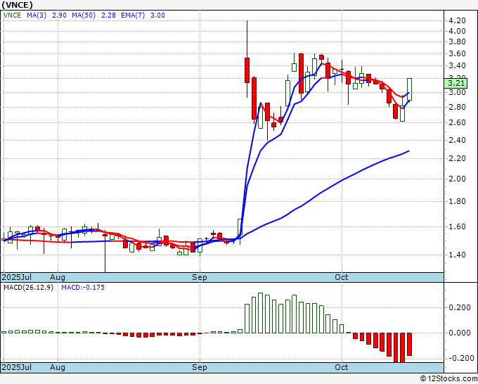Click the MA(3) legend label
This screenshot has height=384, width=478.
point(37,15)
